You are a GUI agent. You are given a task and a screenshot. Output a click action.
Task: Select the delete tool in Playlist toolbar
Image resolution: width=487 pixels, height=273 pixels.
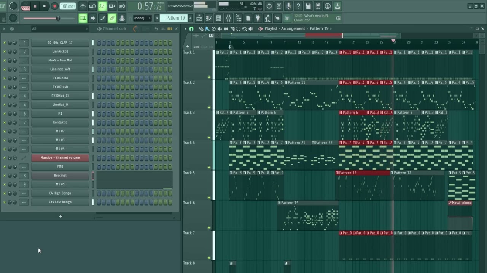213,29
